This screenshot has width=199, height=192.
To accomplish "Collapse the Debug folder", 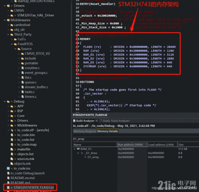I will [5, 102].
